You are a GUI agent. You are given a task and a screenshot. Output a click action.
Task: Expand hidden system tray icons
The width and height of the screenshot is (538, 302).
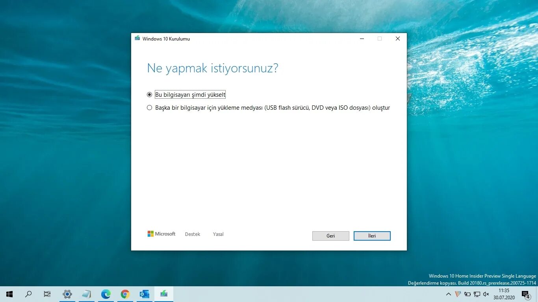point(448,294)
